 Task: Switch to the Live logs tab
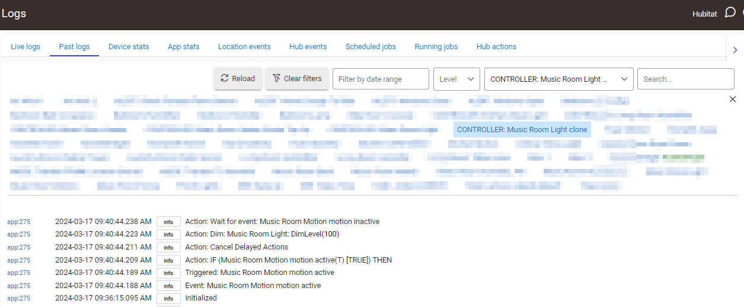click(25, 47)
